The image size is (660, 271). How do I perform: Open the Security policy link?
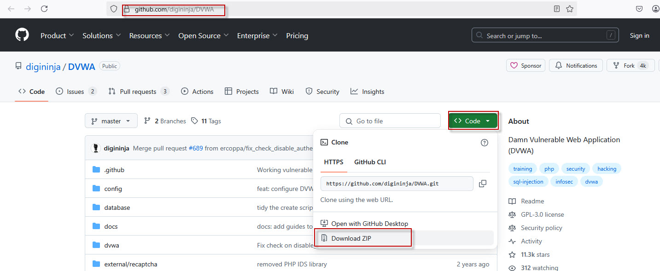pos(535,228)
